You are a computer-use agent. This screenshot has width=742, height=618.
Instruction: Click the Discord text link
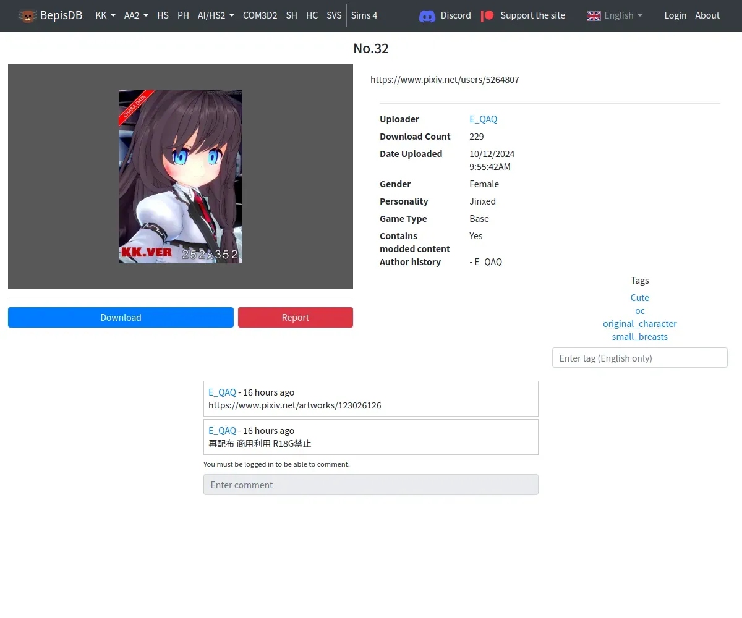(x=456, y=15)
